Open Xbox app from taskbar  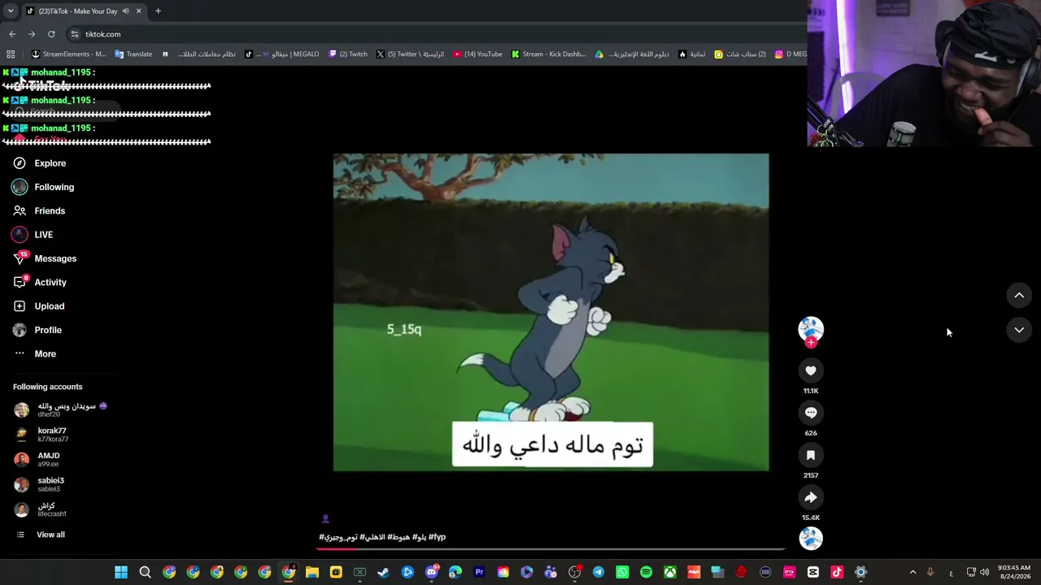670,572
